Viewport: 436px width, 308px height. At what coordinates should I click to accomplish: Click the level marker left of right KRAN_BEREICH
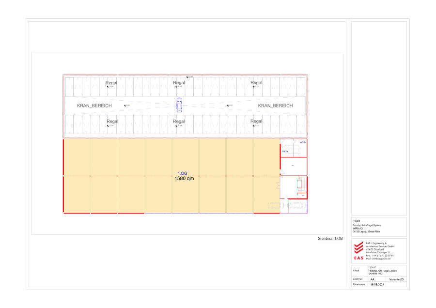pos(230,105)
